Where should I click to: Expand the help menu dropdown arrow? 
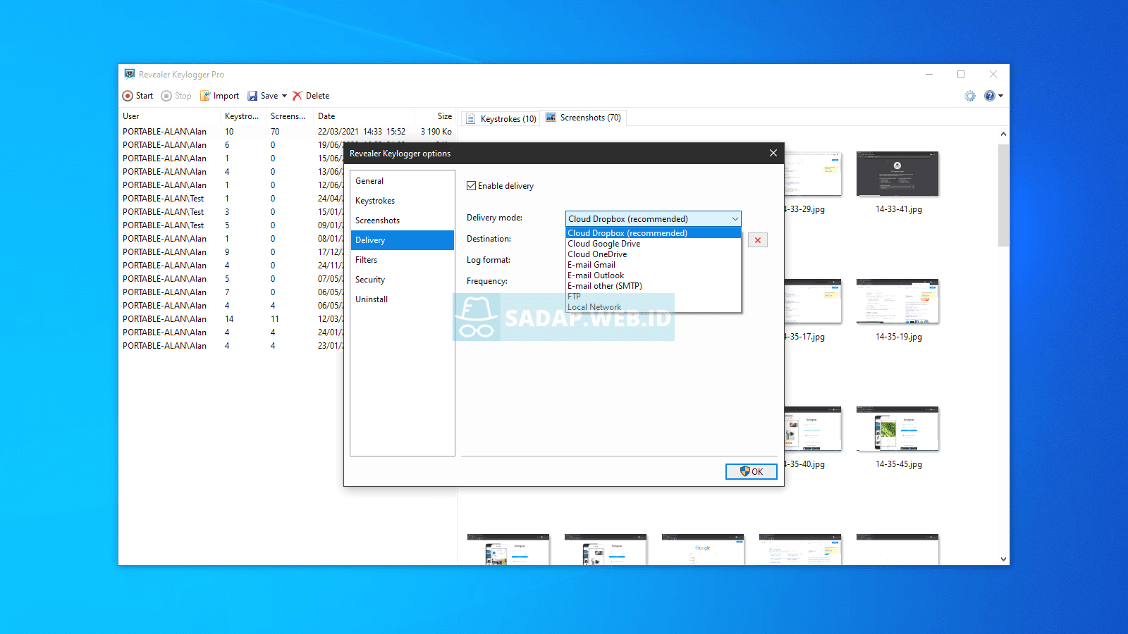pyautogui.click(x=1000, y=96)
